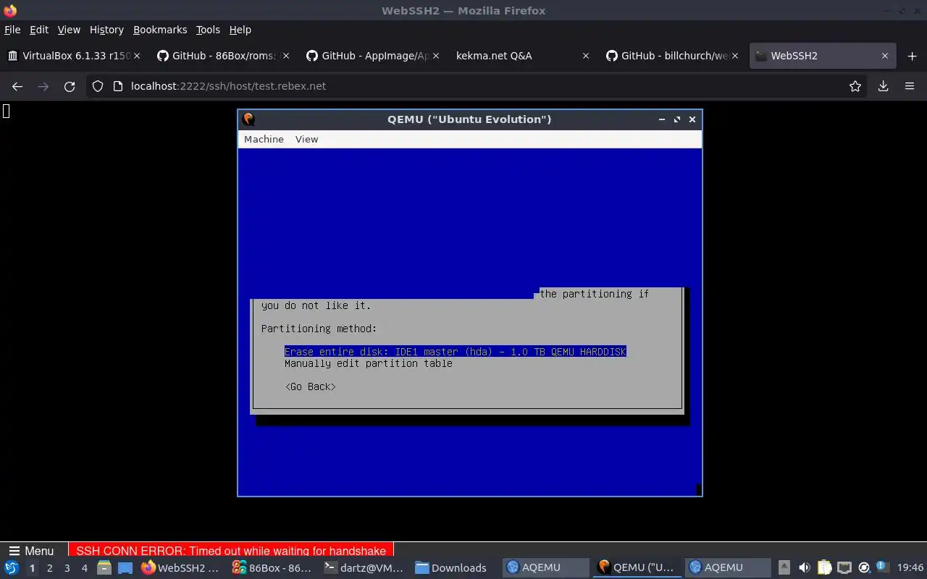Switch to the 86Box taskbar window
Image resolution: width=927 pixels, height=579 pixels.
pos(272,568)
